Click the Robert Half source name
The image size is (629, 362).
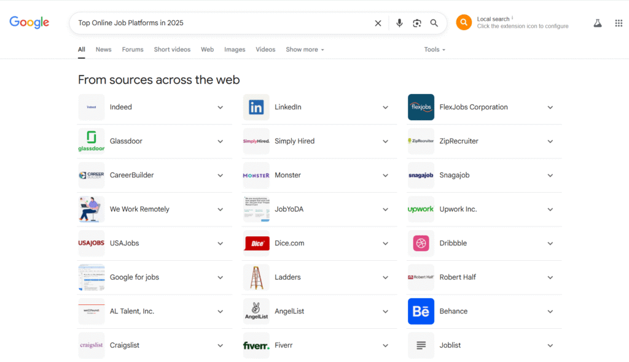point(458,277)
